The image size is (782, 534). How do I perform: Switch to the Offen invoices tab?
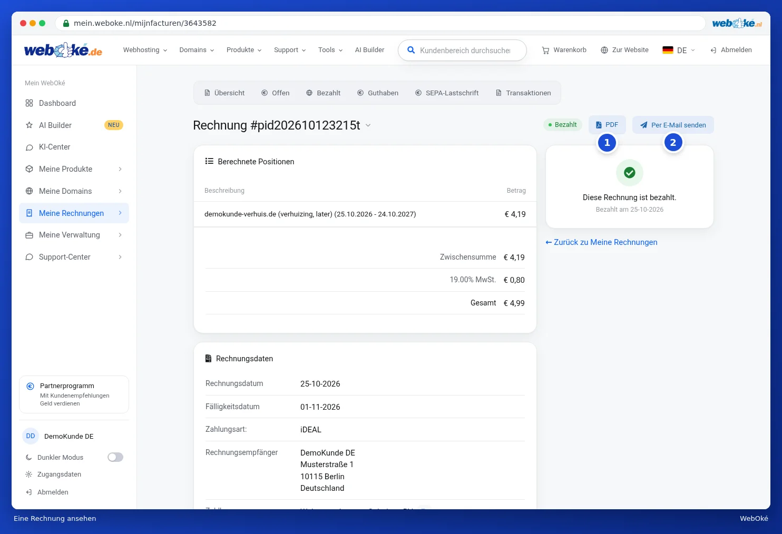pyautogui.click(x=276, y=93)
